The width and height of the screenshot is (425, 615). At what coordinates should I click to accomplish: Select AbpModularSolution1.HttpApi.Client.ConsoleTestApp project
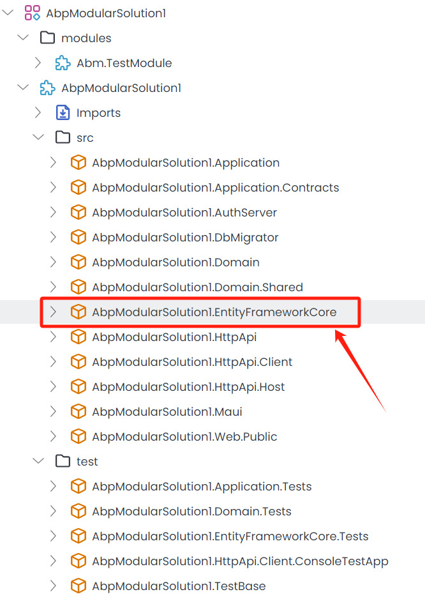(x=240, y=561)
